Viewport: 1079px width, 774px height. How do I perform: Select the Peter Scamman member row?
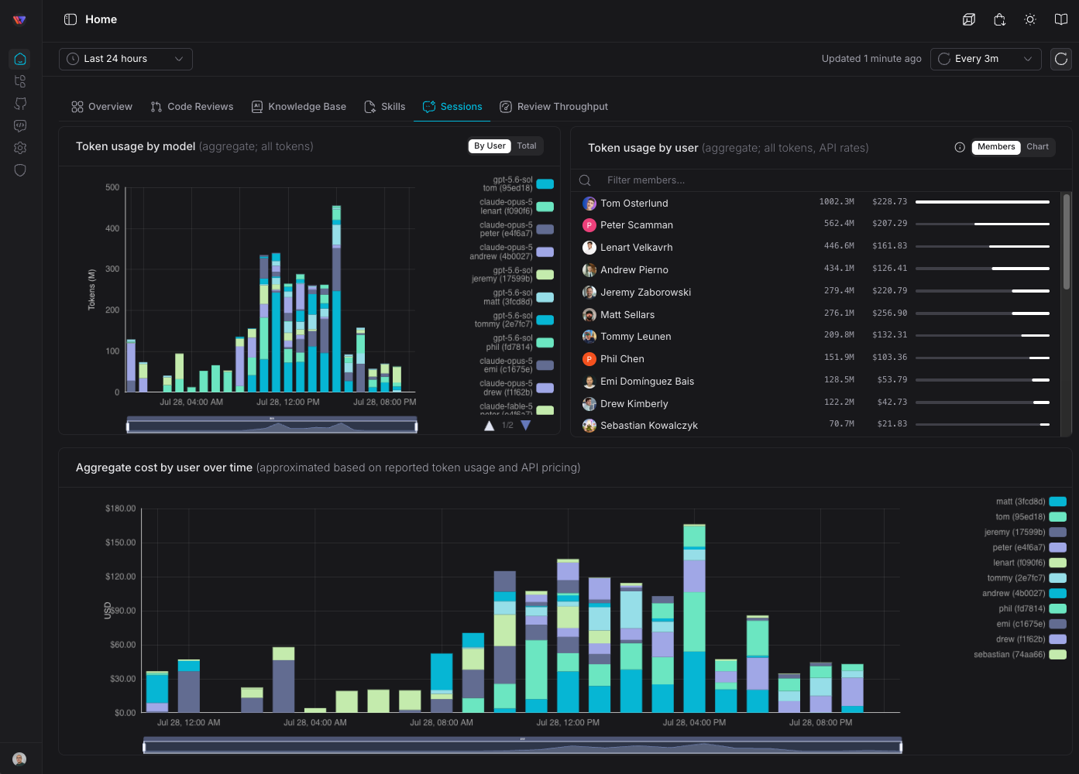coord(817,225)
